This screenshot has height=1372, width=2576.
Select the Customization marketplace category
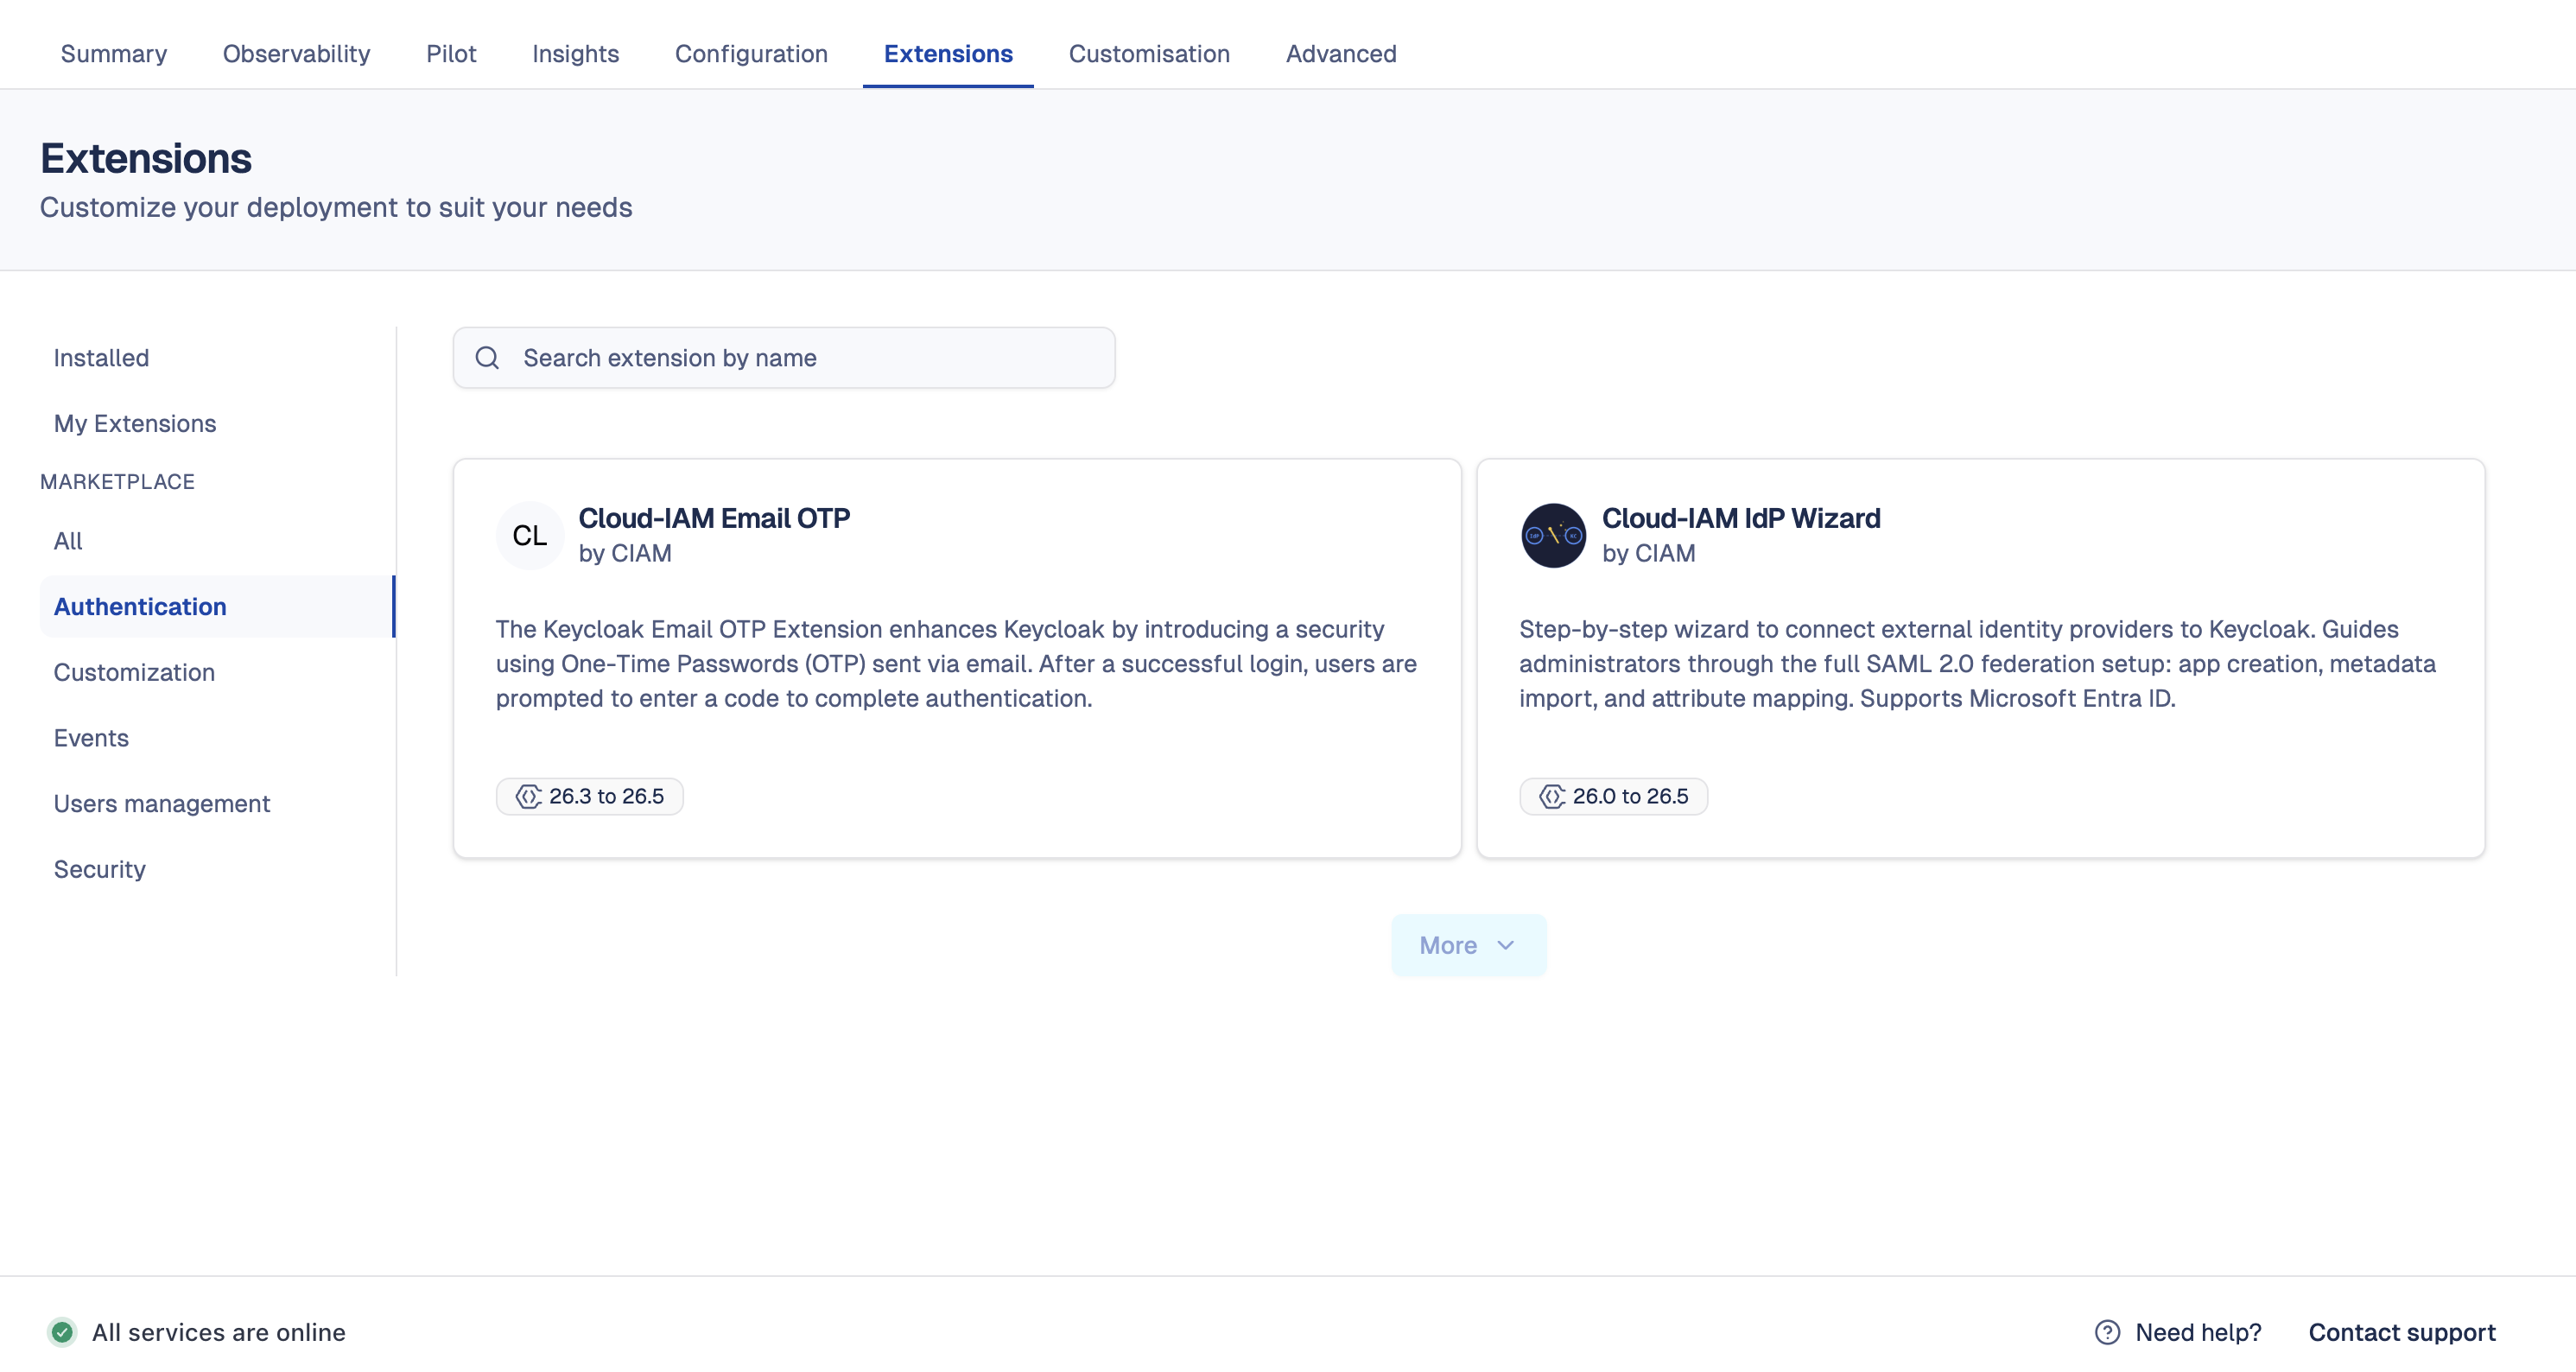[x=134, y=672]
